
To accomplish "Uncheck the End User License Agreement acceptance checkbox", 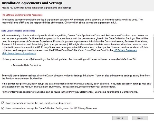I will click(x=3, y=103).
